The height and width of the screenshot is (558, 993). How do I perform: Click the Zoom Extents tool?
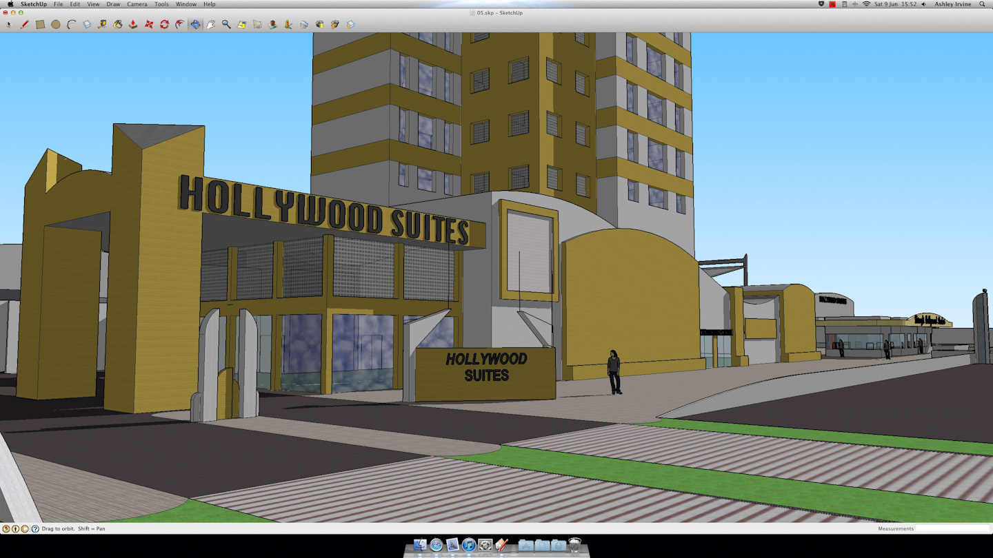(241, 24)
